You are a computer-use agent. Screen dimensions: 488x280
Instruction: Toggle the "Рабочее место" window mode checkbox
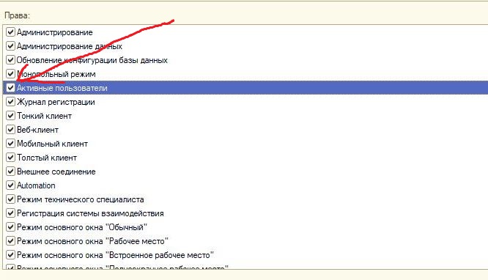tap(10, 240)
